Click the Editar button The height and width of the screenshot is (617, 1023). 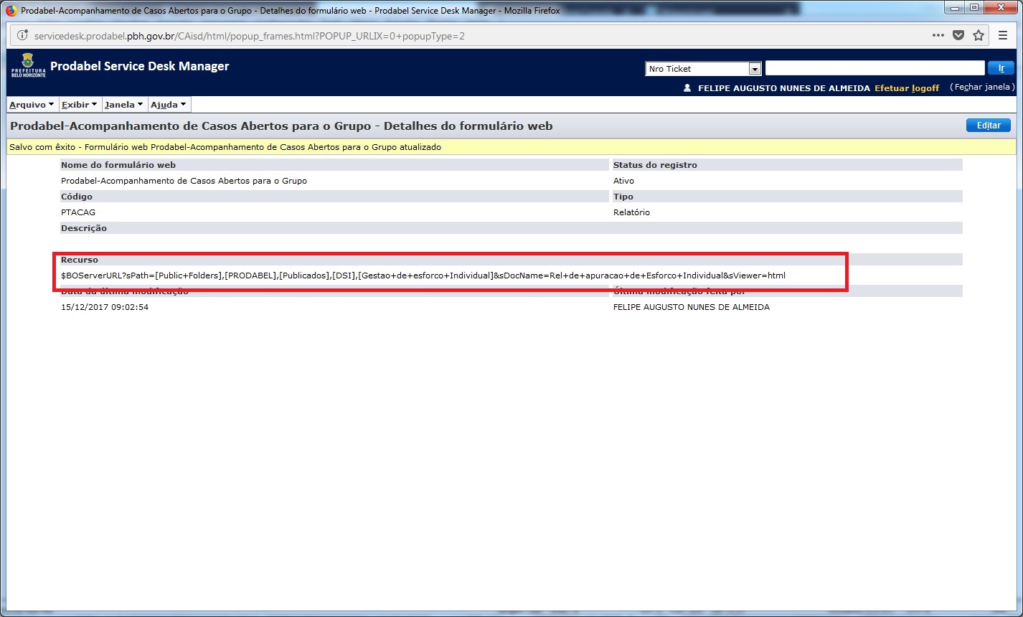[989, 126]
